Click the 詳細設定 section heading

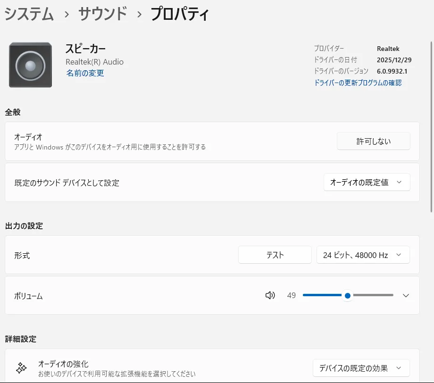pyautogui.click(x=20, y=339)
